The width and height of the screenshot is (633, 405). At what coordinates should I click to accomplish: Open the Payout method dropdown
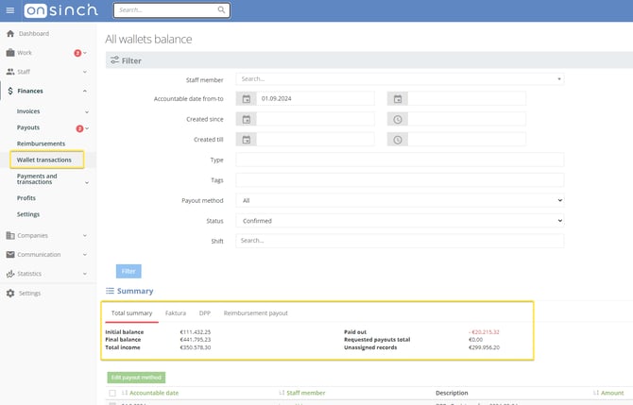point(400,200)
